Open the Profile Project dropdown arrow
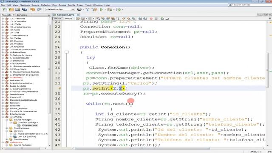The width and height of the screenshot is (272, 153). (x=122, y=9)
